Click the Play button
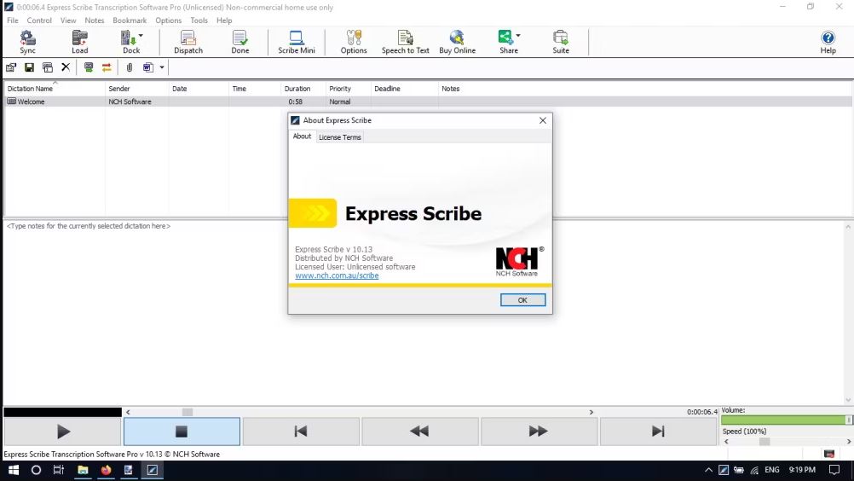Image resolution: width=854 pixels, height=481 pixels. click(x=62, y=432)
